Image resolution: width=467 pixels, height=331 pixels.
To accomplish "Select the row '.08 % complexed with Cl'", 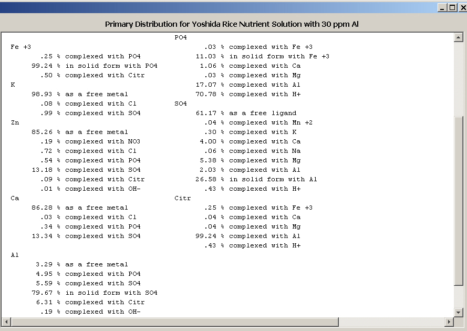I will point(88,104).
